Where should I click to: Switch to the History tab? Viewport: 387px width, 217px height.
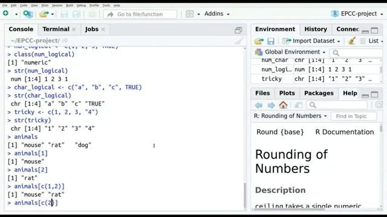[x=316, y=29]
